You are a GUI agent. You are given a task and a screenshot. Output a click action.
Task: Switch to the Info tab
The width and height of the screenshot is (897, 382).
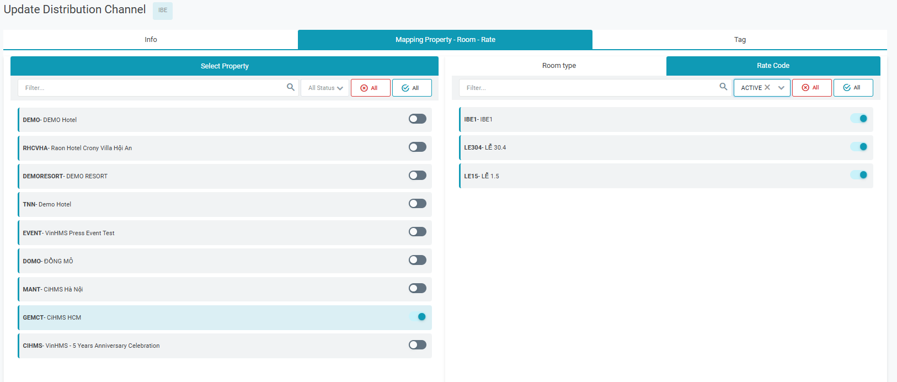point(151,40)
